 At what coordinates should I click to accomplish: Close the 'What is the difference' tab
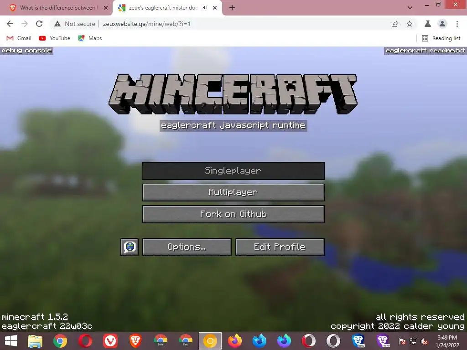[x=106, y=8]
